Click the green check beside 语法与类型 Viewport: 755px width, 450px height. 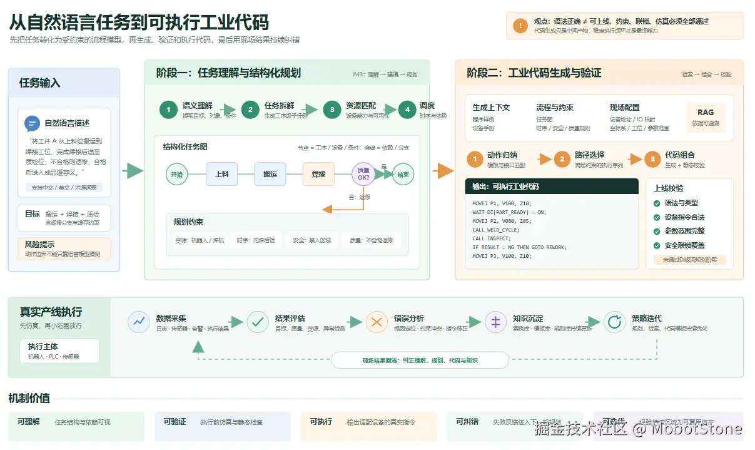[657, 203]
